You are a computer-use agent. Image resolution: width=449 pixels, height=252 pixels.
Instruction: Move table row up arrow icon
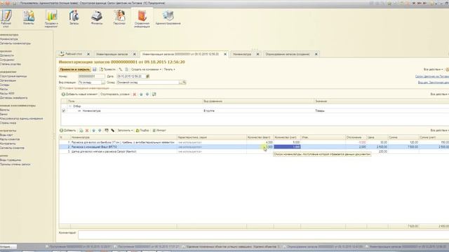(93, 131)
